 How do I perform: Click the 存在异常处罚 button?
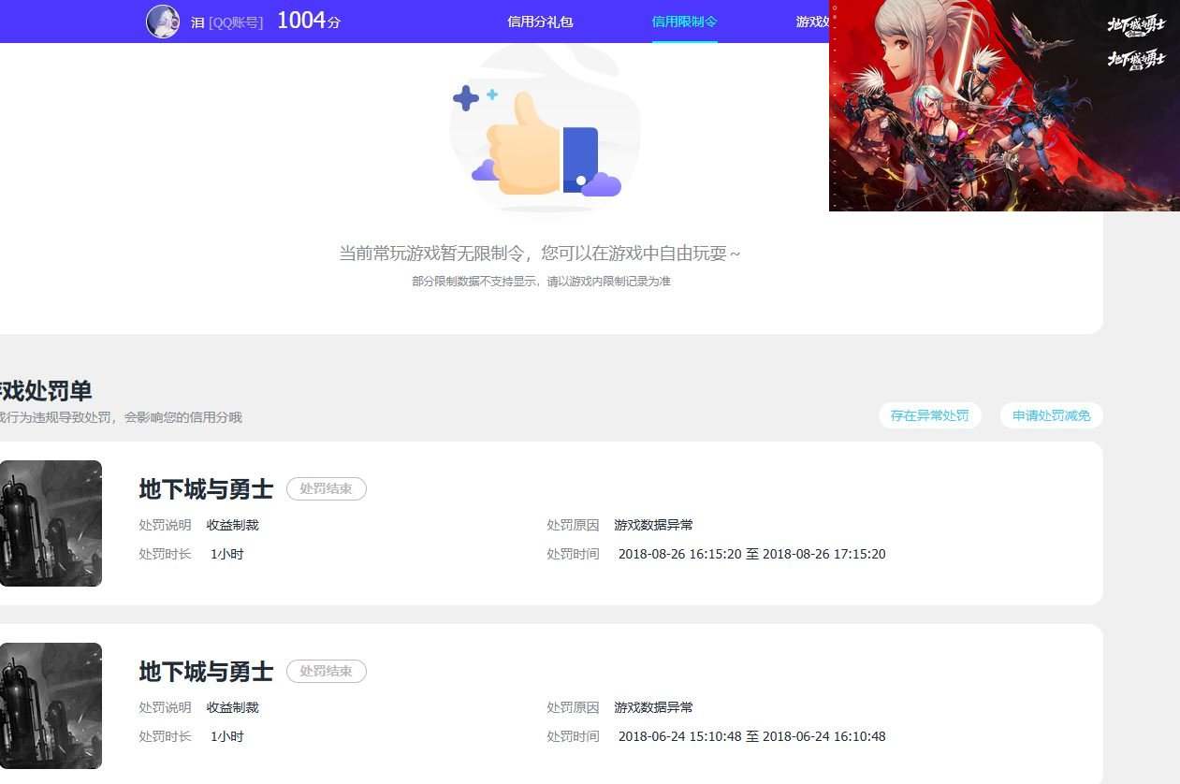tap(930, 415)
